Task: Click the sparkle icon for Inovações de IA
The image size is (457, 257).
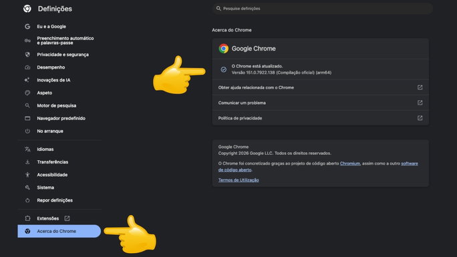Action: (27, 80)
